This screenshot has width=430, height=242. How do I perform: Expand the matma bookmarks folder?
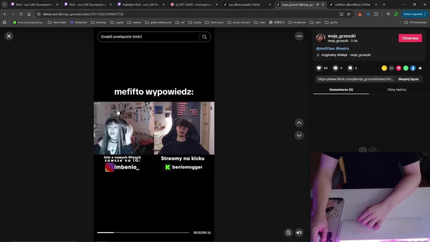pos(134,23)
